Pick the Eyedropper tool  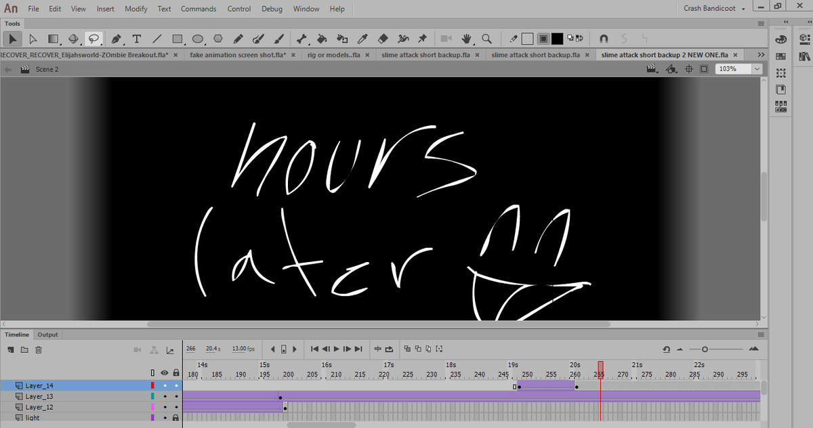click(362, 39)
